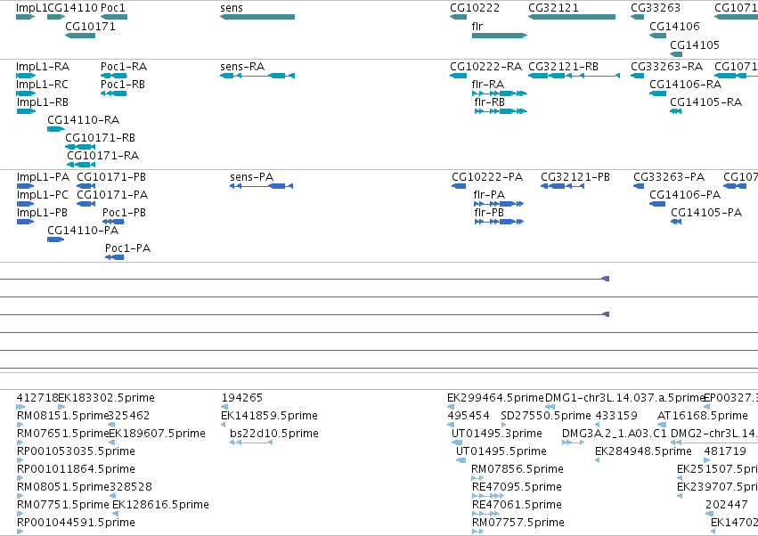Click transcript ImpL1-RC
This screenshot has width=758, height=536.
[42, 85]
